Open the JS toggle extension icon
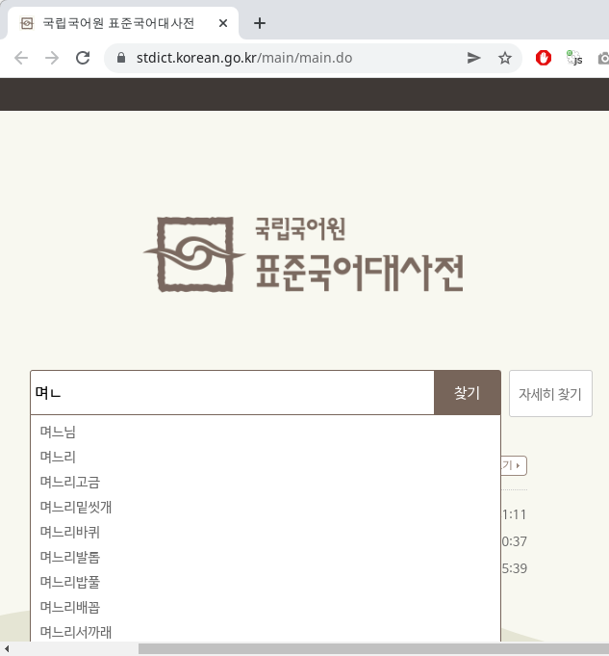The width and height of the screenshot is (609, 656). pos(574,58)
